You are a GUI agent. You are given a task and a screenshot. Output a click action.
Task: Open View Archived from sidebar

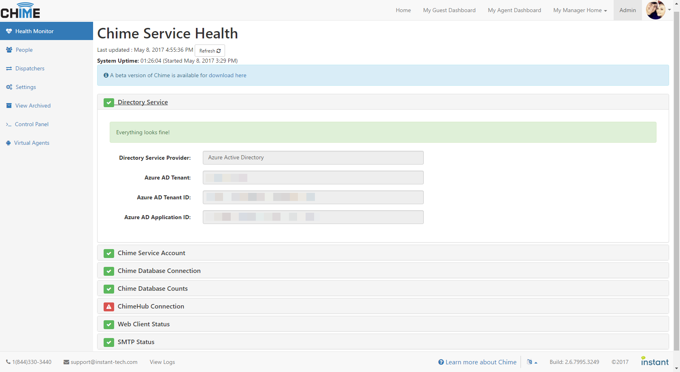47,106
